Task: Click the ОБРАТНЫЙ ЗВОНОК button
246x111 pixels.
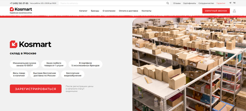Action: click(x=216, y=11)
